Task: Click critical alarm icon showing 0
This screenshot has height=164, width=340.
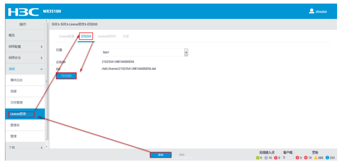Action: pyautogui.click(x=297, y=158)
